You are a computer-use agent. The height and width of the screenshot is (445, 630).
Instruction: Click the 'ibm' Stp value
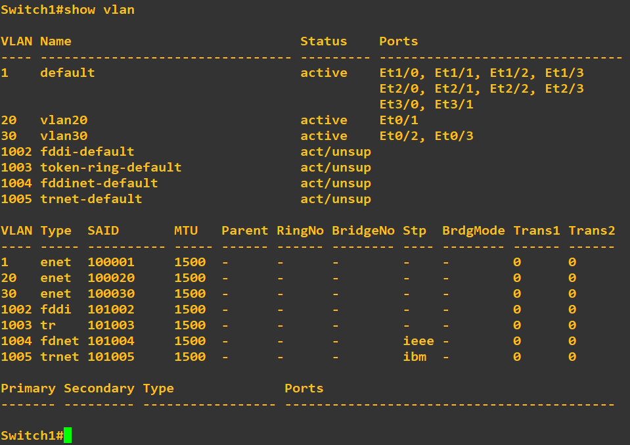tap(415, 356)
